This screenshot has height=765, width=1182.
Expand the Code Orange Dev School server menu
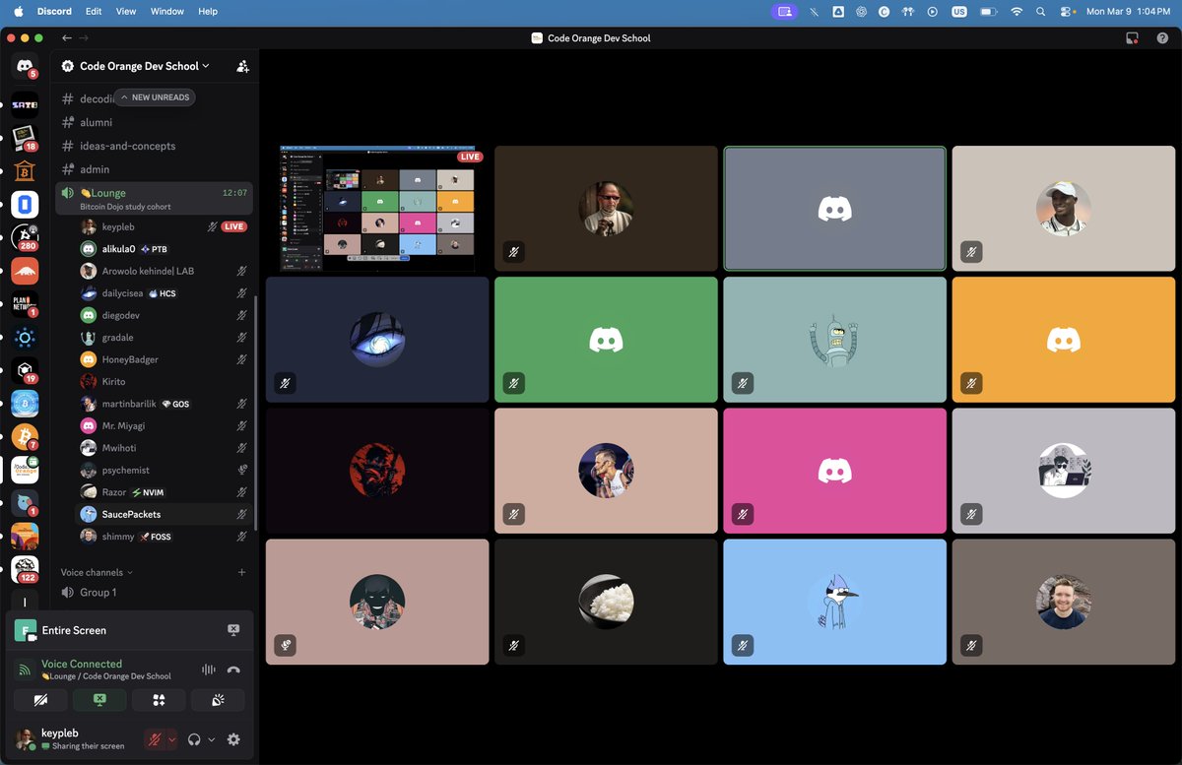click(x=144, y=66)
